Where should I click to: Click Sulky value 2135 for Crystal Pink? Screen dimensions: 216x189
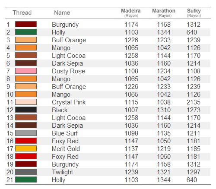[194, 102]
